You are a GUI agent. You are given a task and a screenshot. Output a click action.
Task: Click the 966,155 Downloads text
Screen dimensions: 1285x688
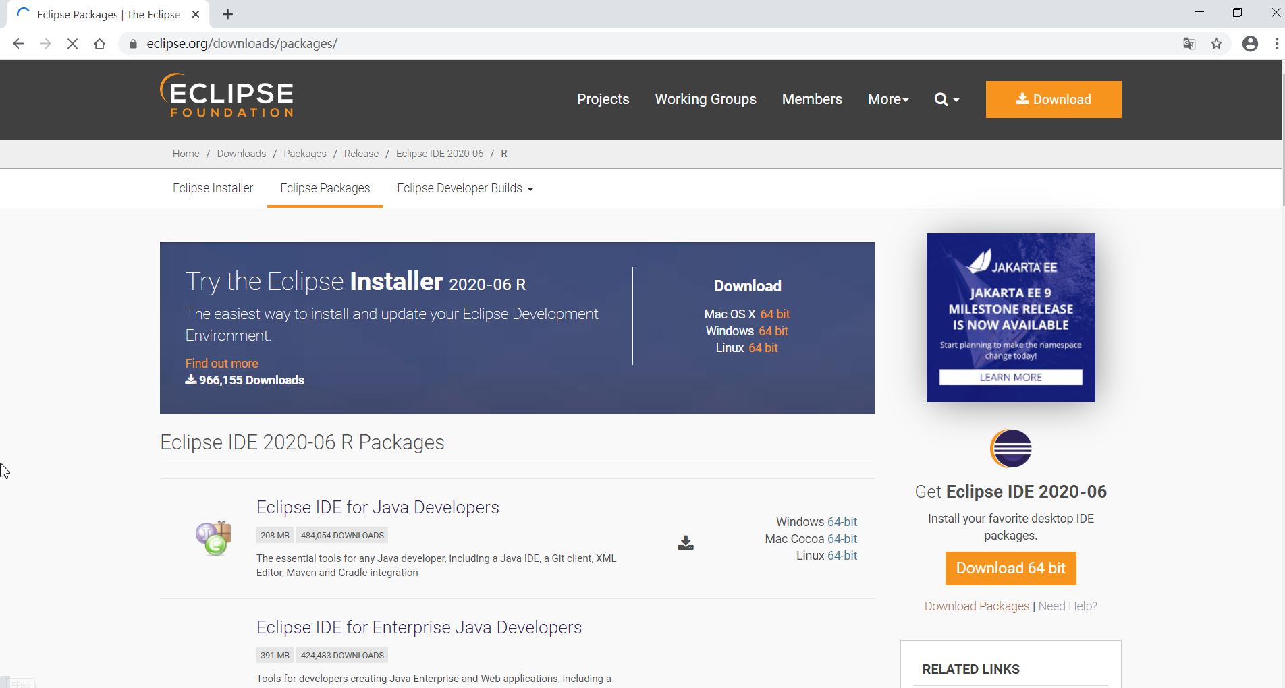tap(245, 380)
